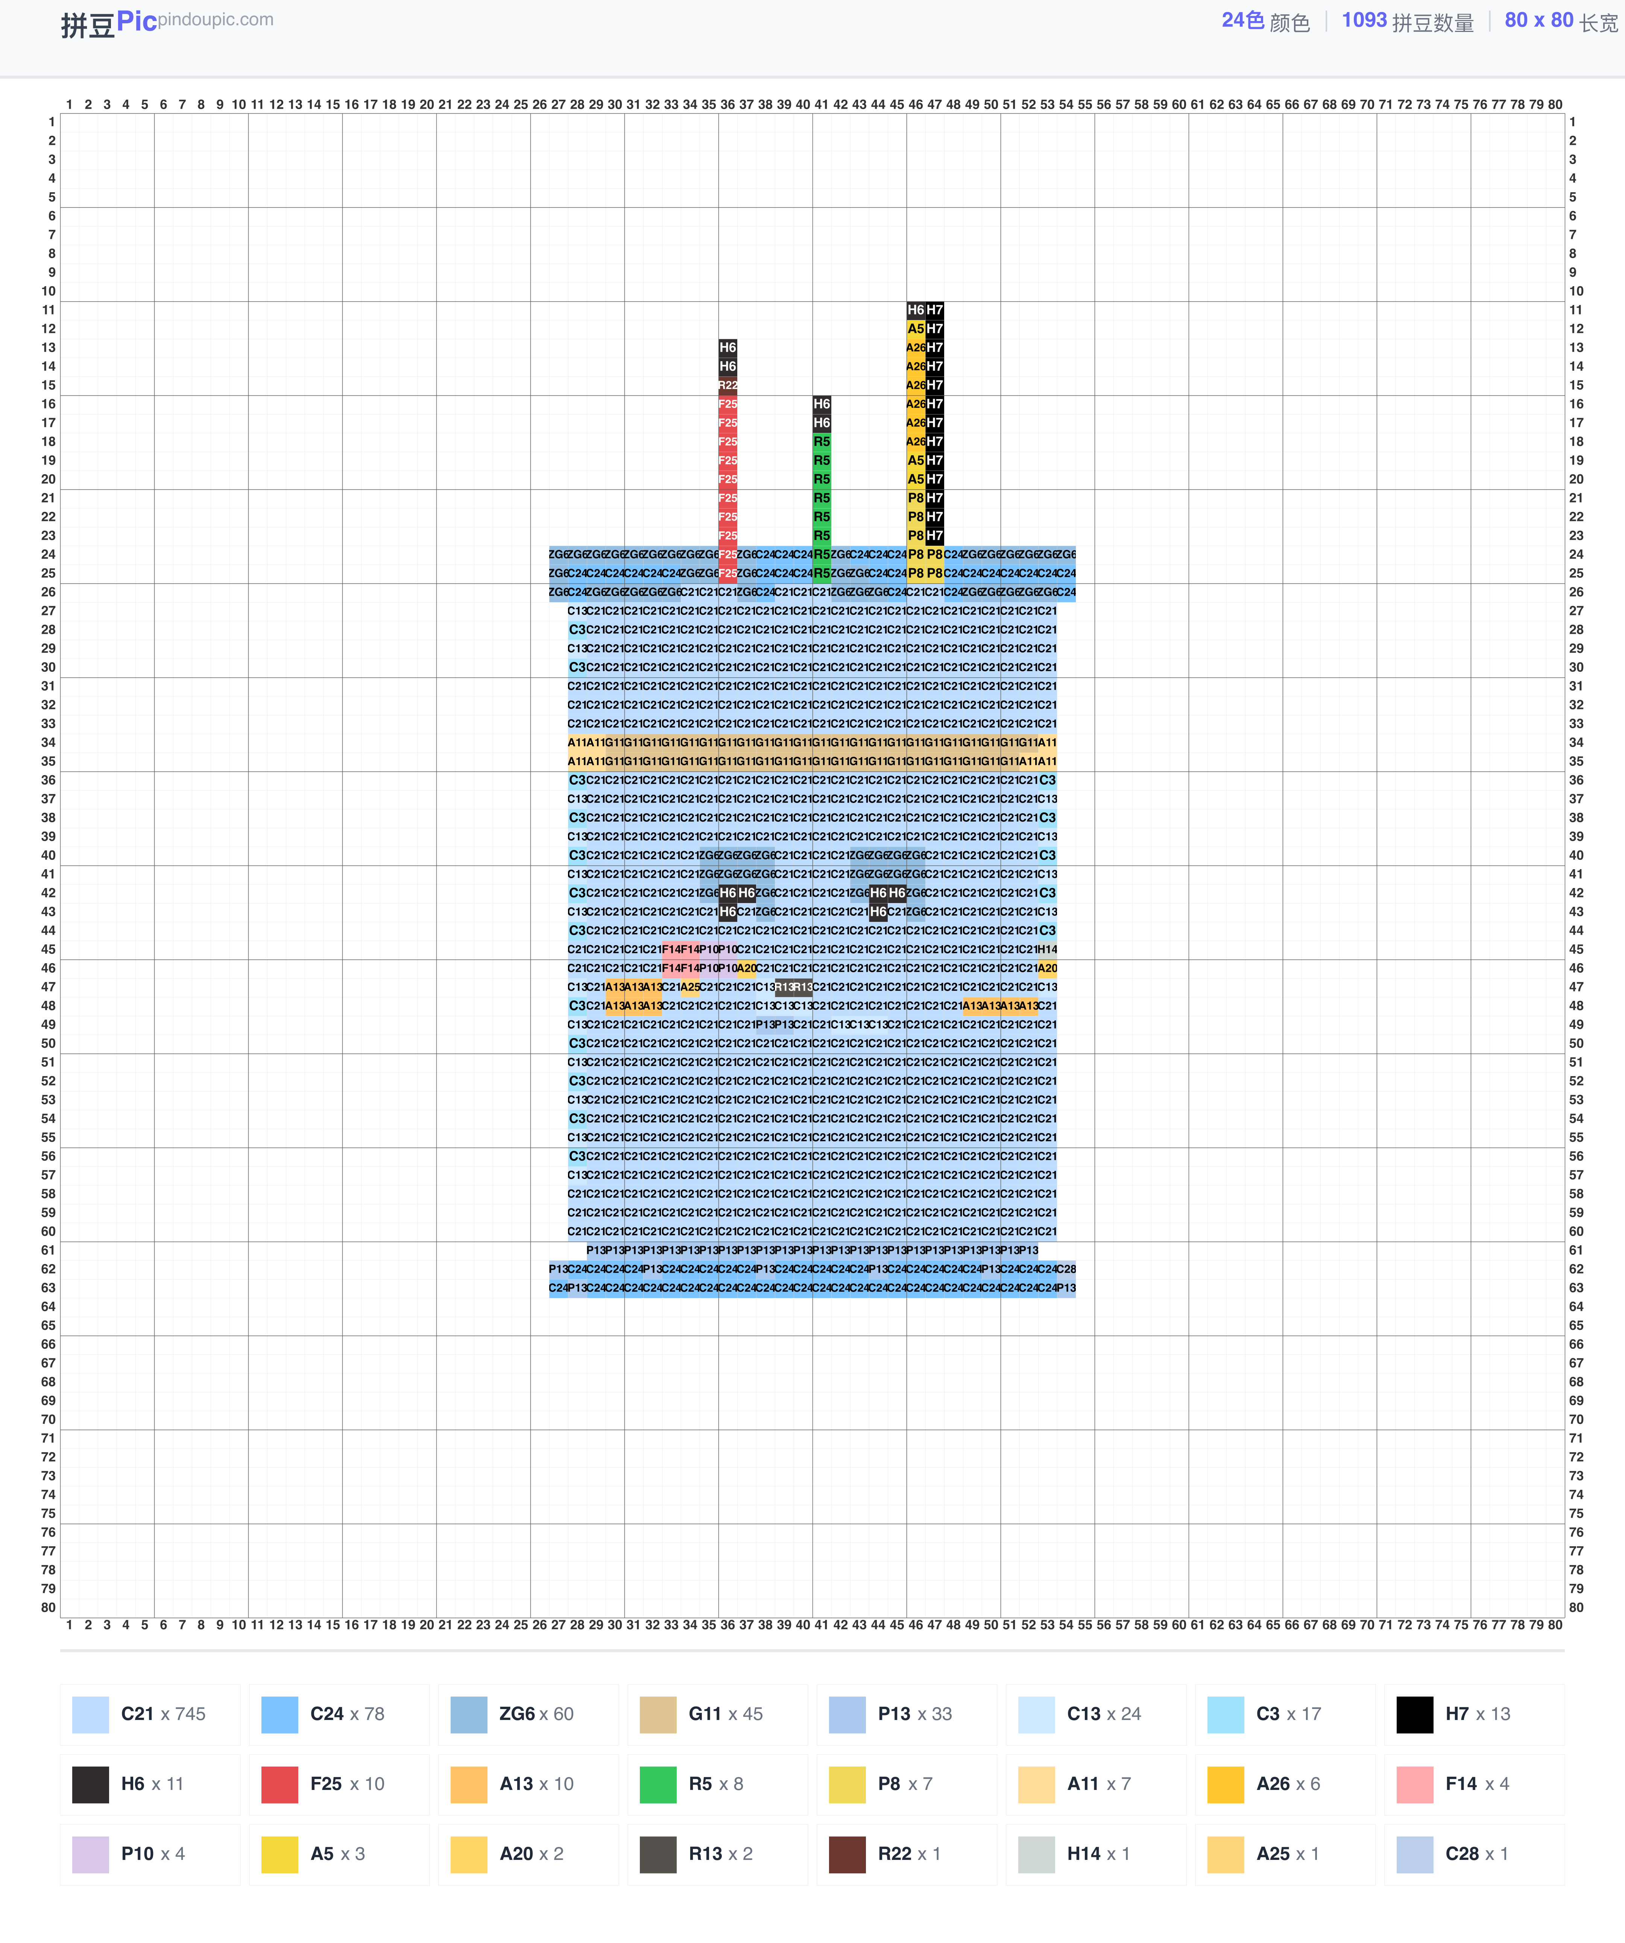The height and width of the screenshot is (1943, 1625).
Task: Select the A26 amber swatch
Action: tap(1226, 1785)
